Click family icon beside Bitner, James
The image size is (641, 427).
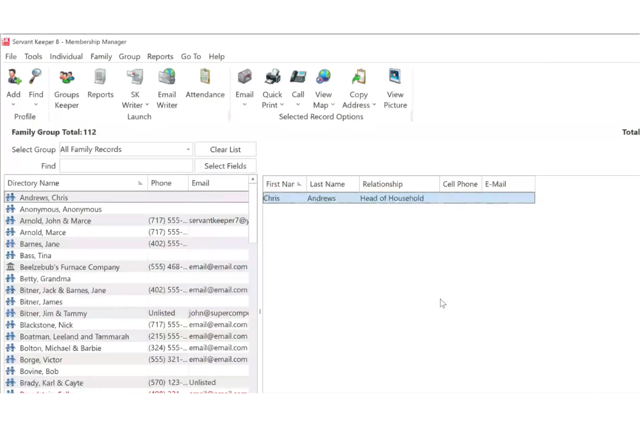10,302
